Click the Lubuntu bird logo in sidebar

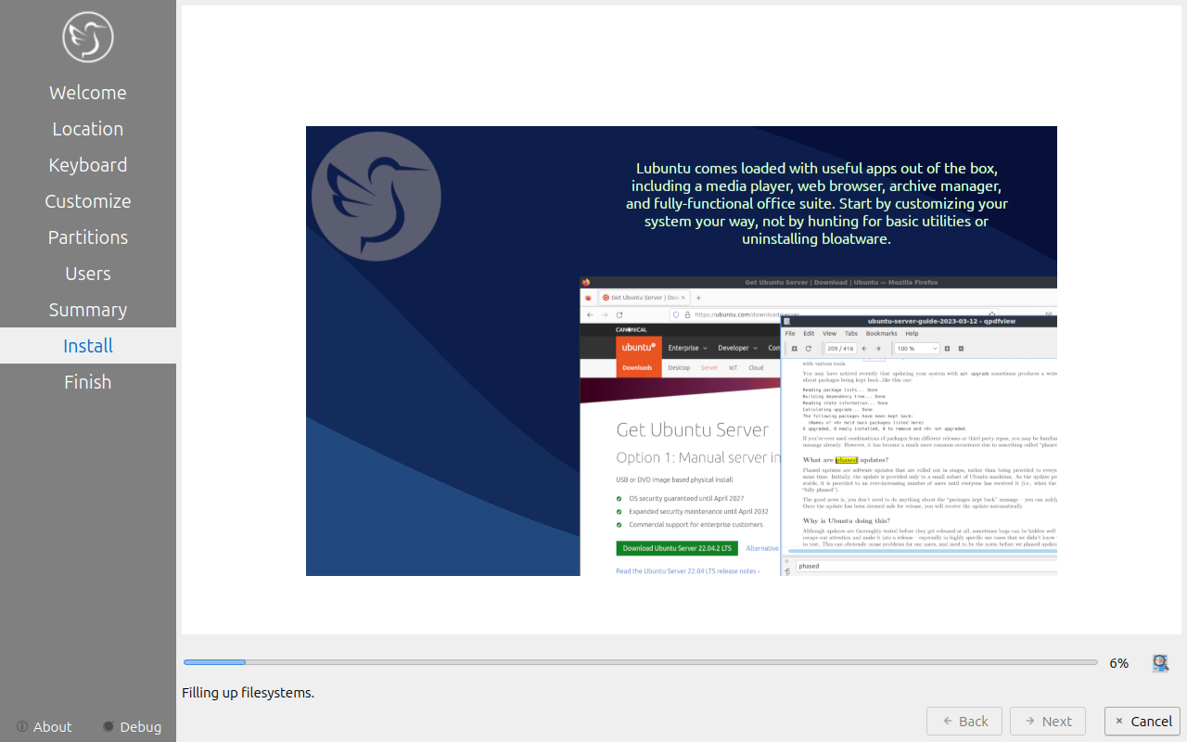(x=88, y=37)
